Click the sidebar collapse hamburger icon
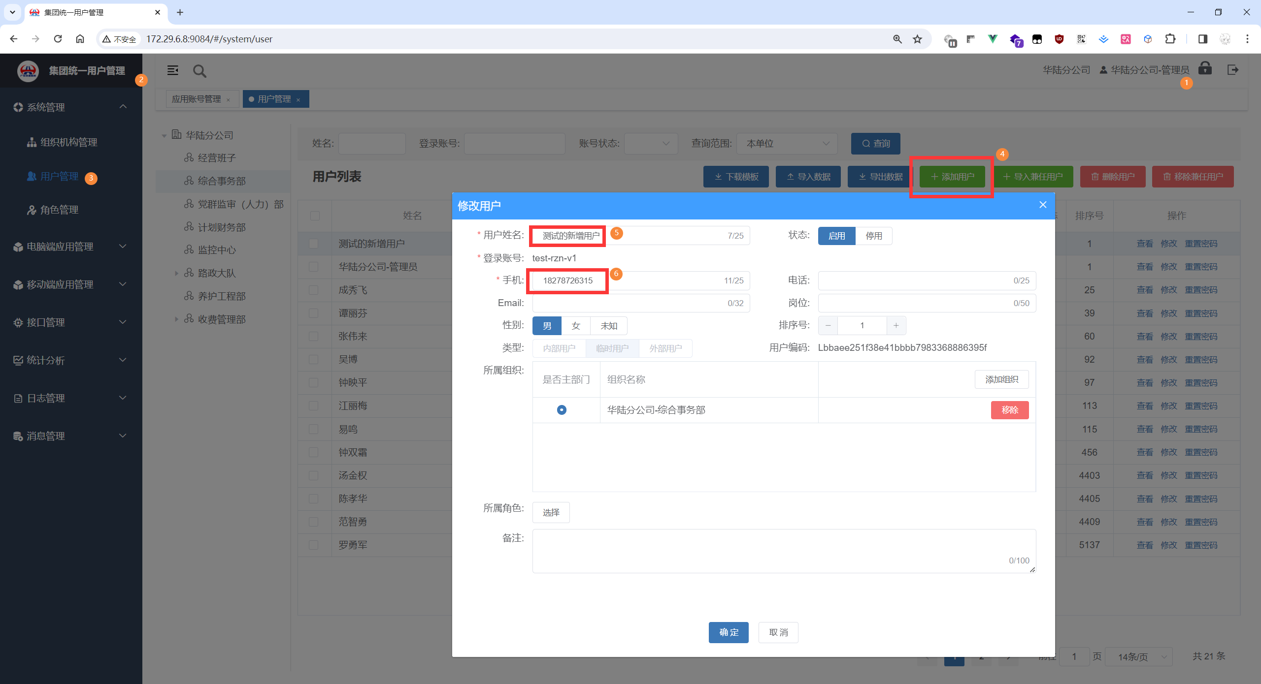 (173, 70)
